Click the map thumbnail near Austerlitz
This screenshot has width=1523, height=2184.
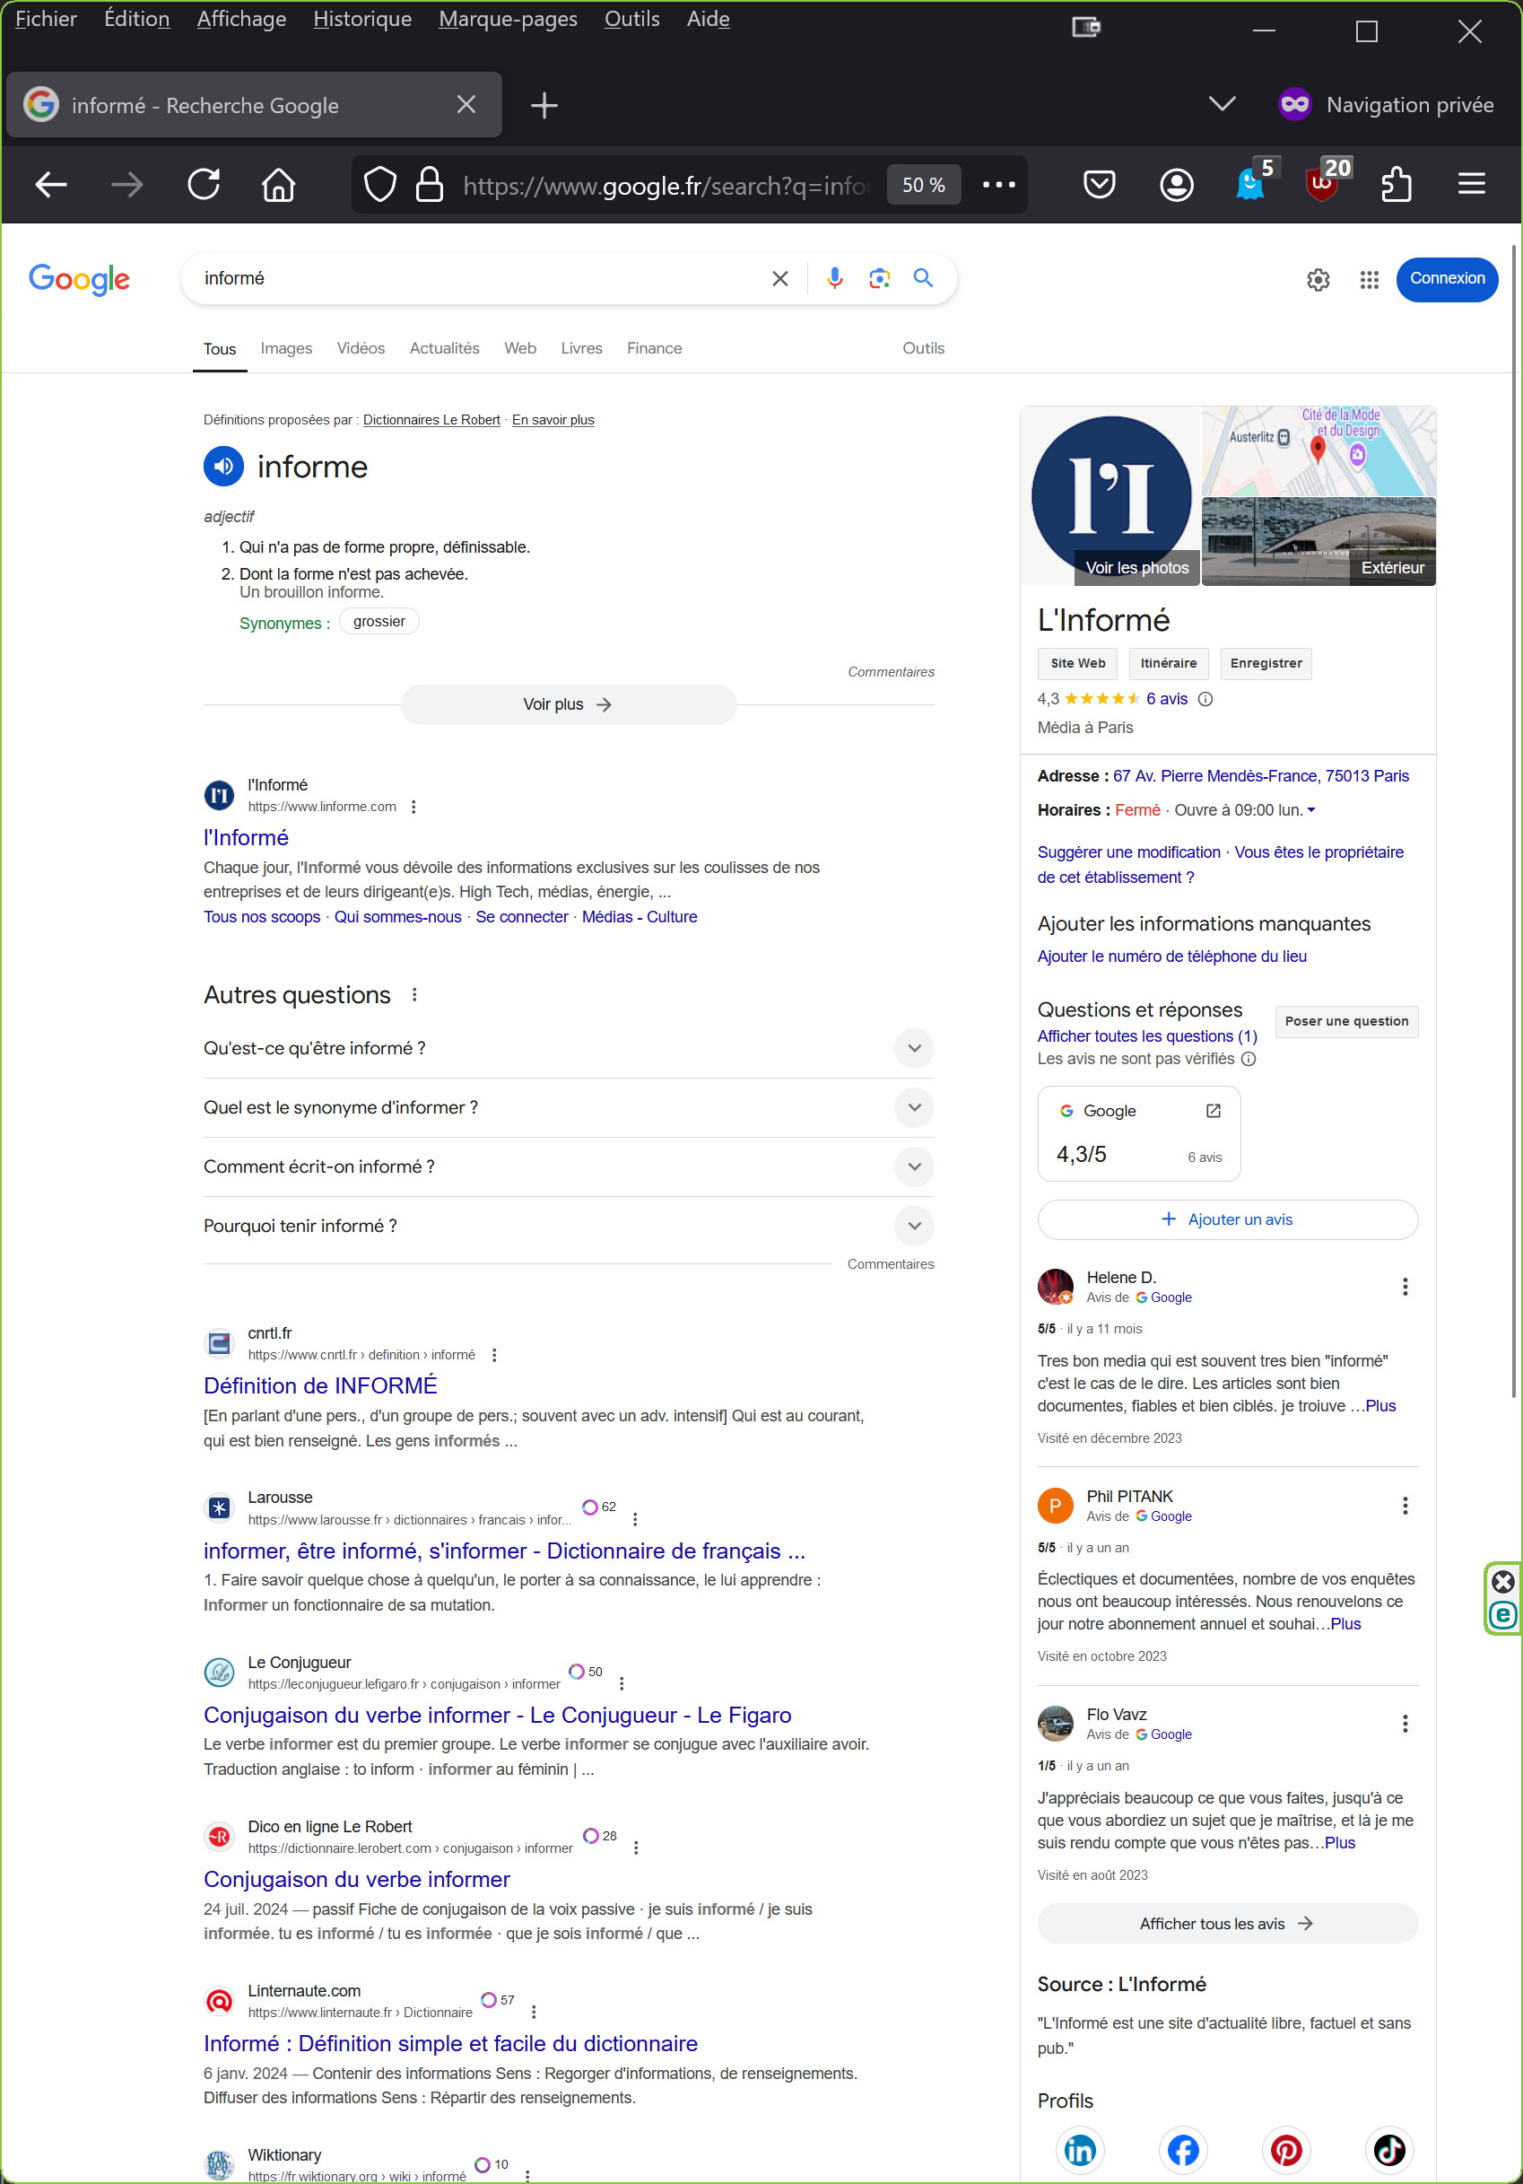[x=1318, y=450]
